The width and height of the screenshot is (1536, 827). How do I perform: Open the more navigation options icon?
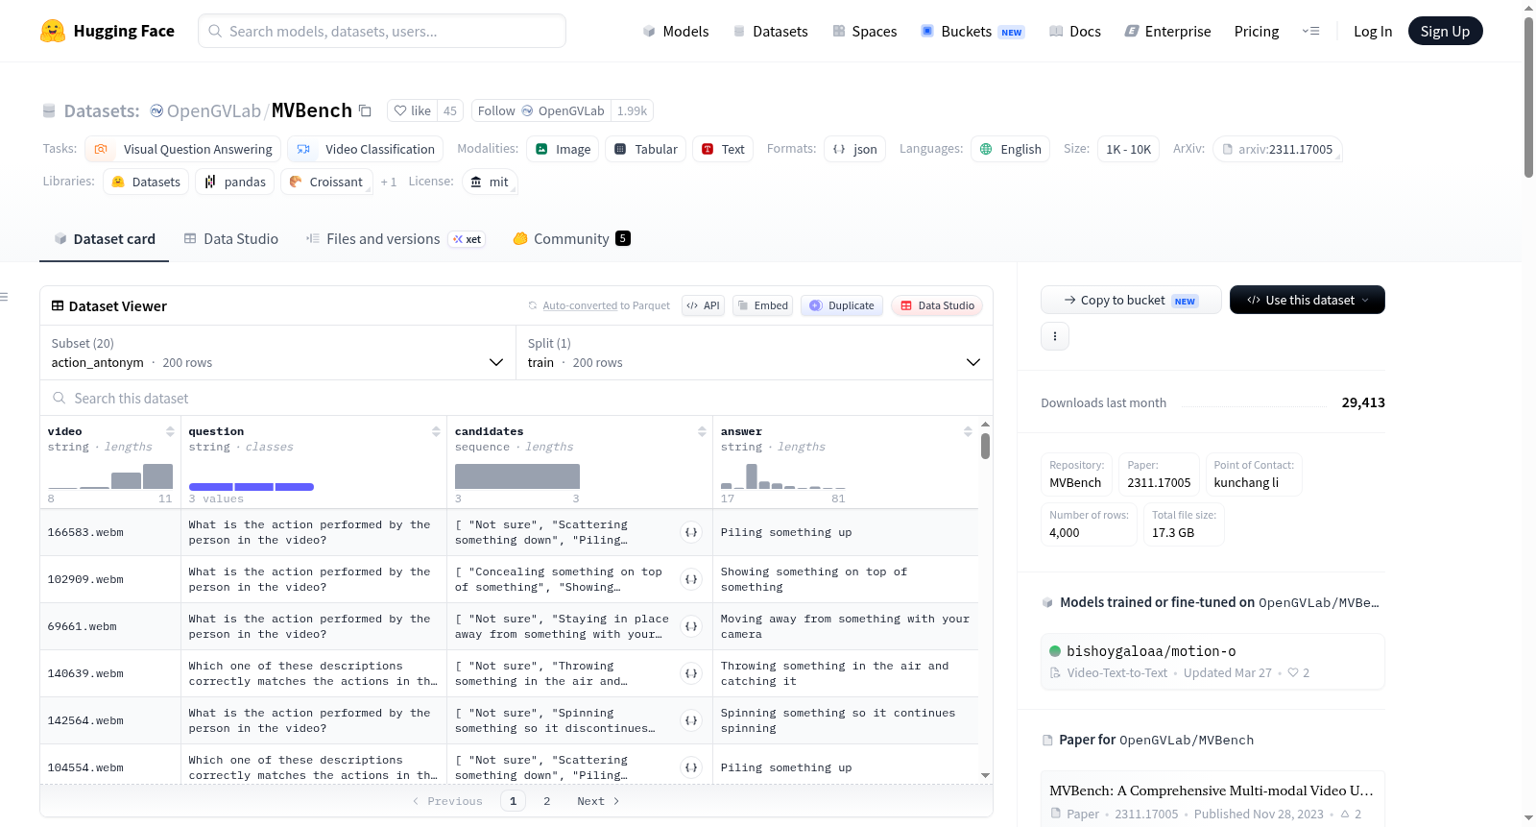pyautogui.click(x=1310, y=31)
